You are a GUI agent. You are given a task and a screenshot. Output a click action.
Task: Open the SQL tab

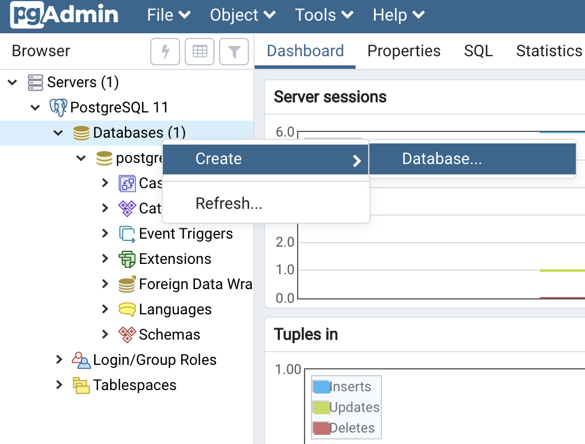tap(478, 51)
